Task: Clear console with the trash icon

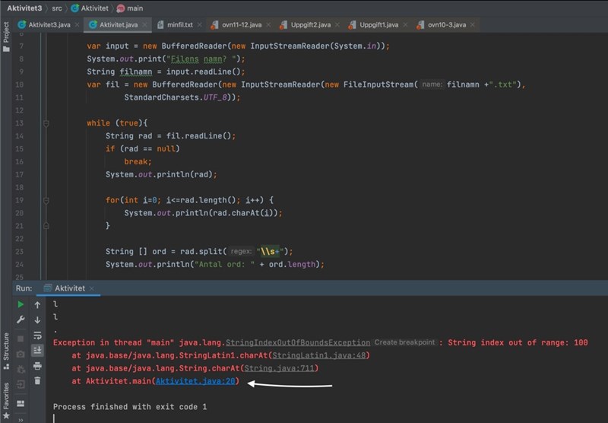Action: pos(37,380)
